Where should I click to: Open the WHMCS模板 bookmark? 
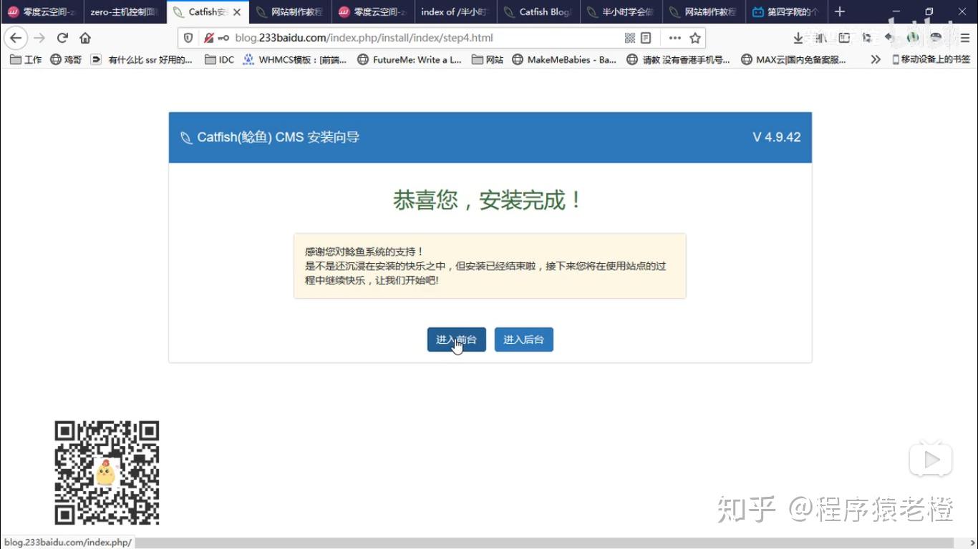[295, 60]
